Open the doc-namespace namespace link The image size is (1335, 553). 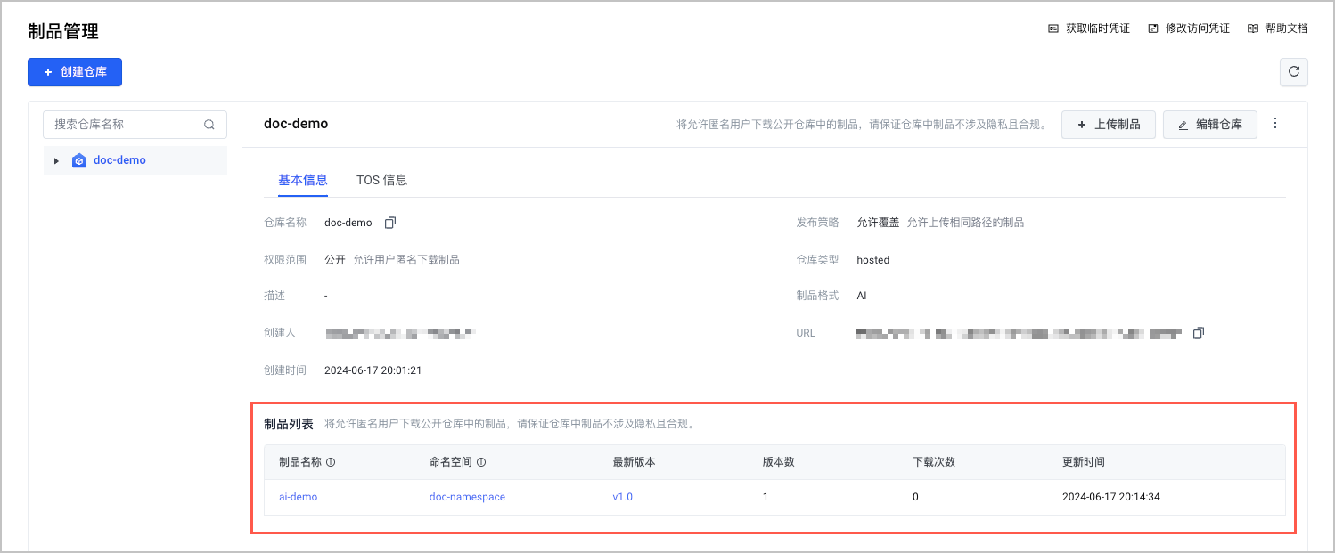tap(467, 497)
